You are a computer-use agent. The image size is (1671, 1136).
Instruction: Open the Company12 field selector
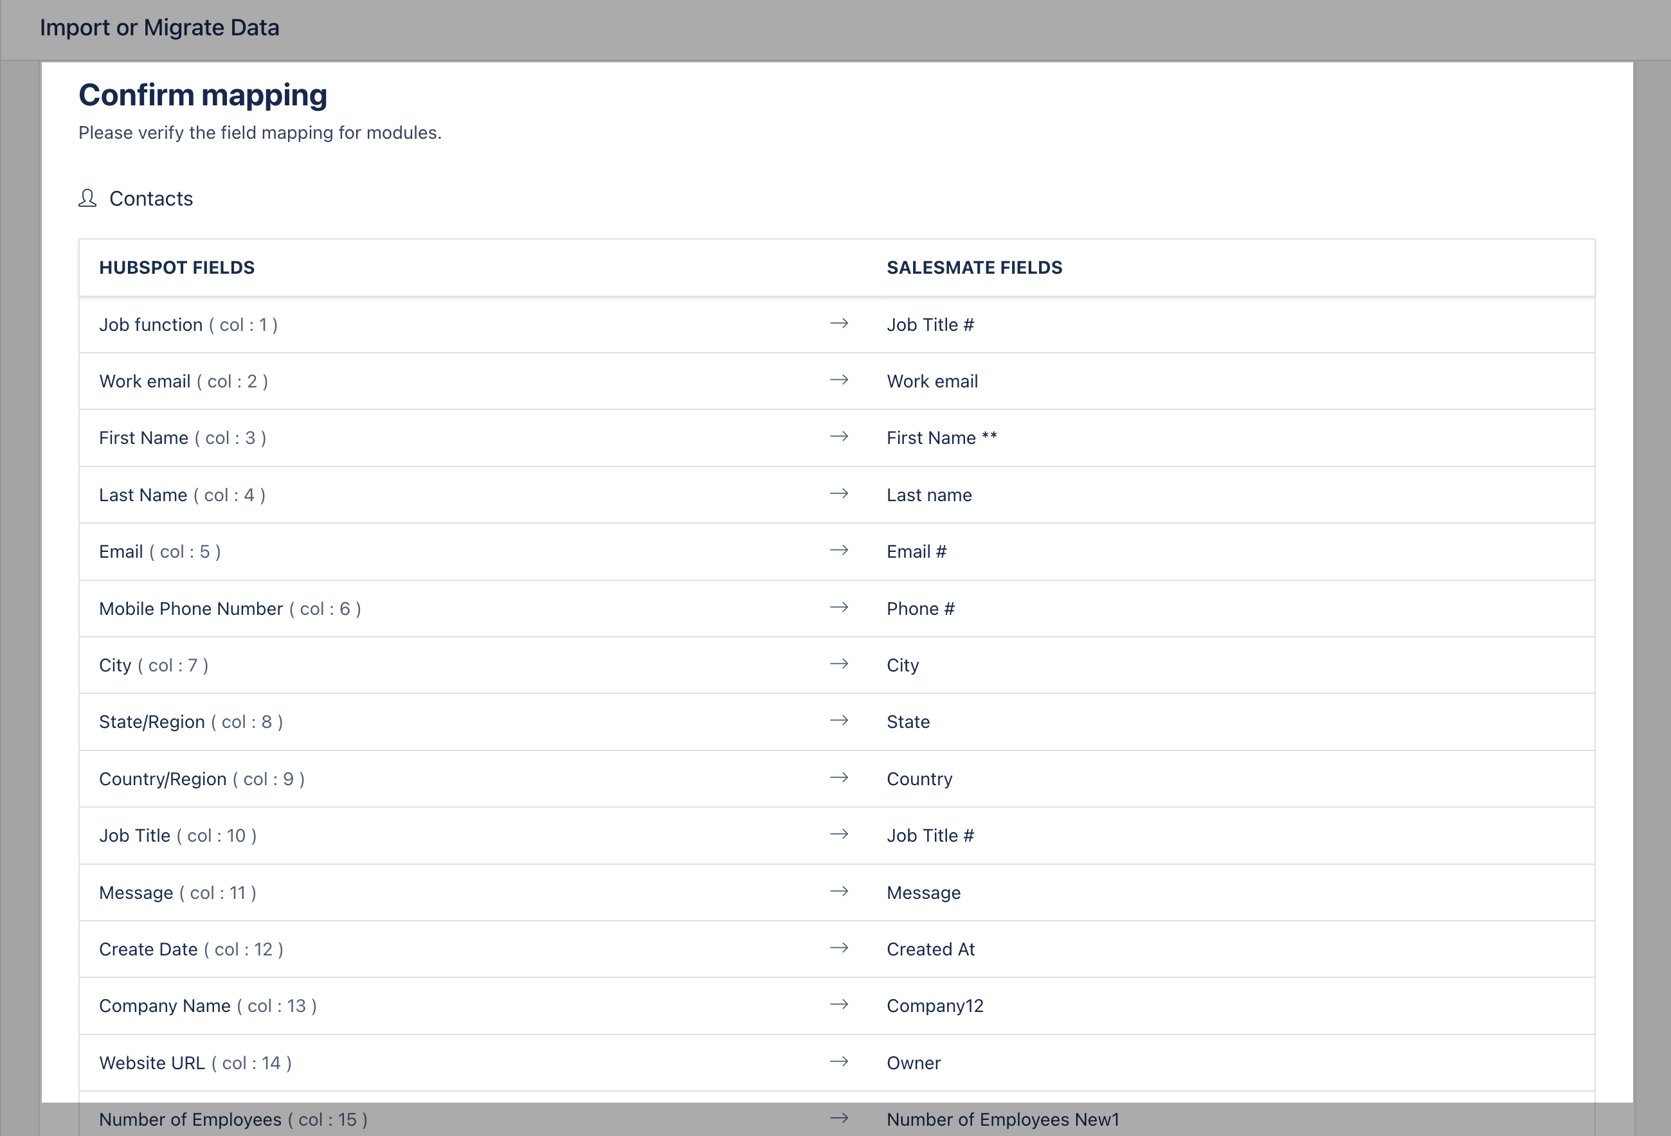[935, 1005]
